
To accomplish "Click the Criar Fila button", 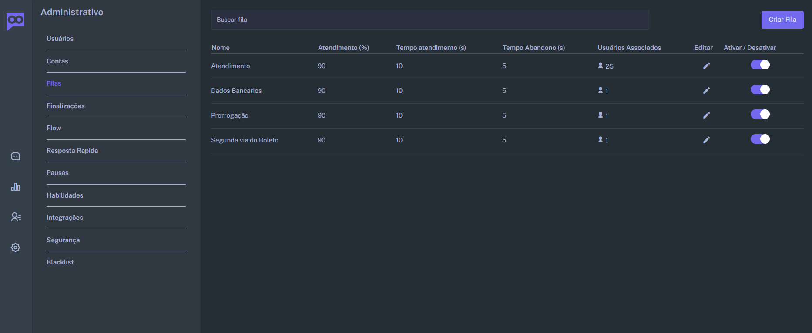I will tap(782, 20).
